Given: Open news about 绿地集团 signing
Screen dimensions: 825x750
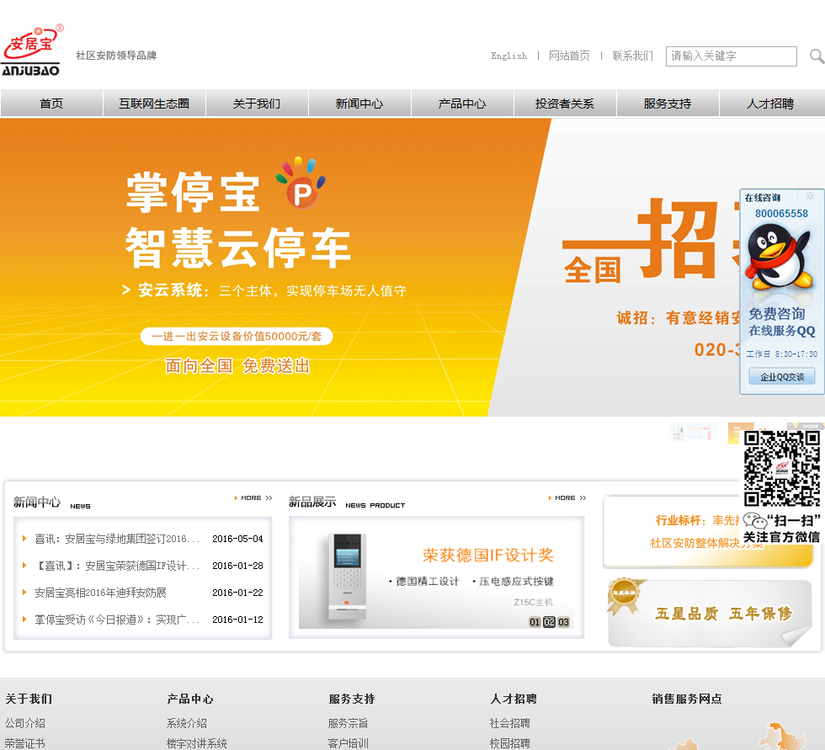Looking at the screenshot, I should click(x=117, y=539).
